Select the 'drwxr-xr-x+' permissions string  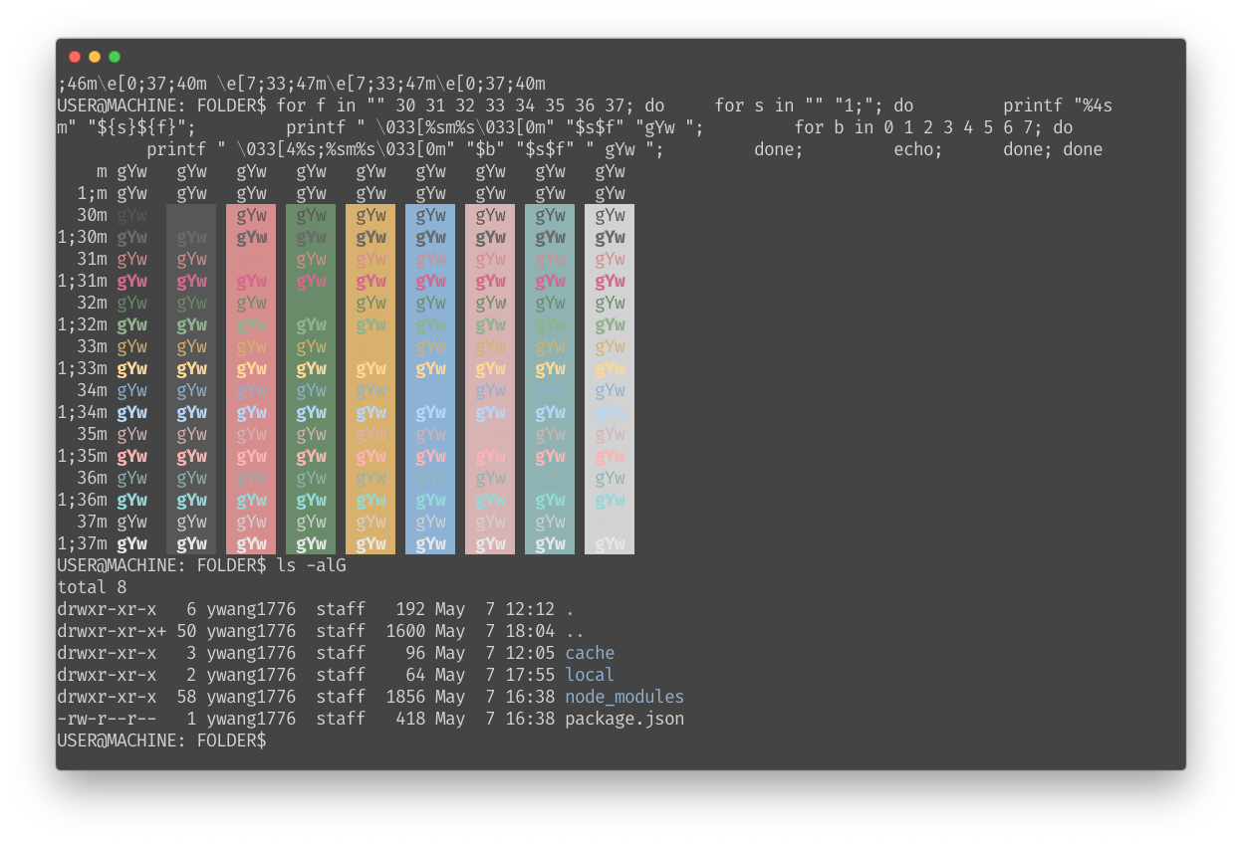click(x=112, y=631)
